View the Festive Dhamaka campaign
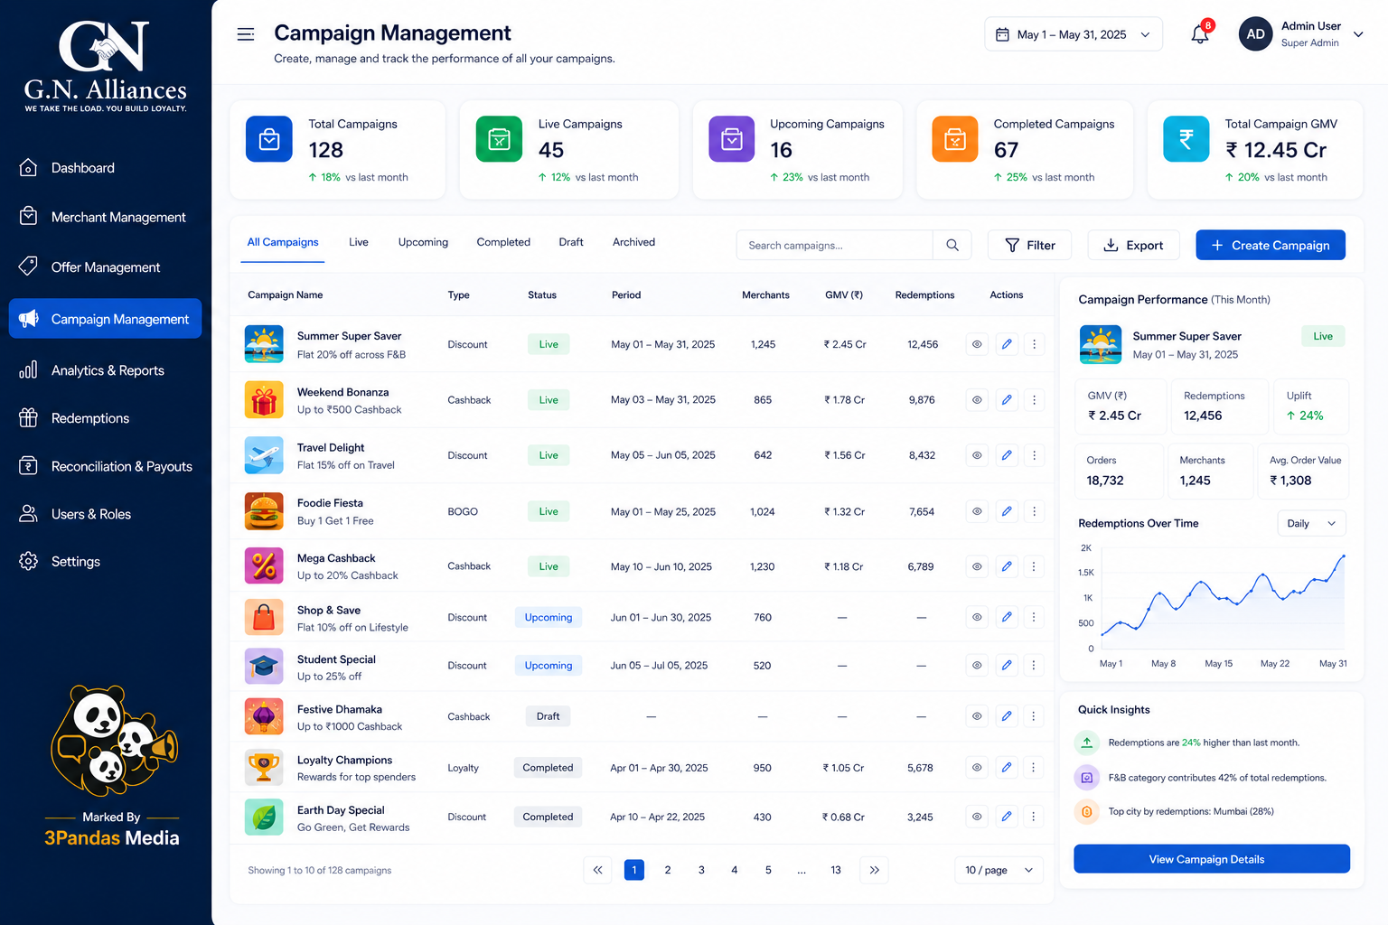 (x=977, y=716)
